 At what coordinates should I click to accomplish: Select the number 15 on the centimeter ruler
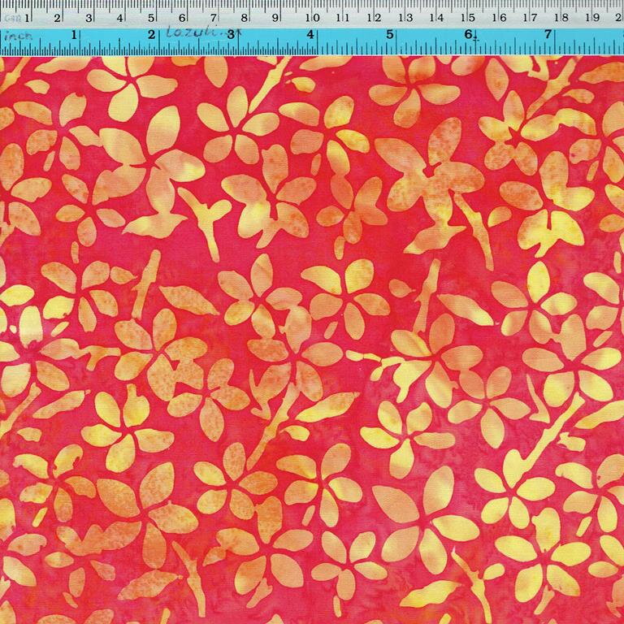(468, 18)
